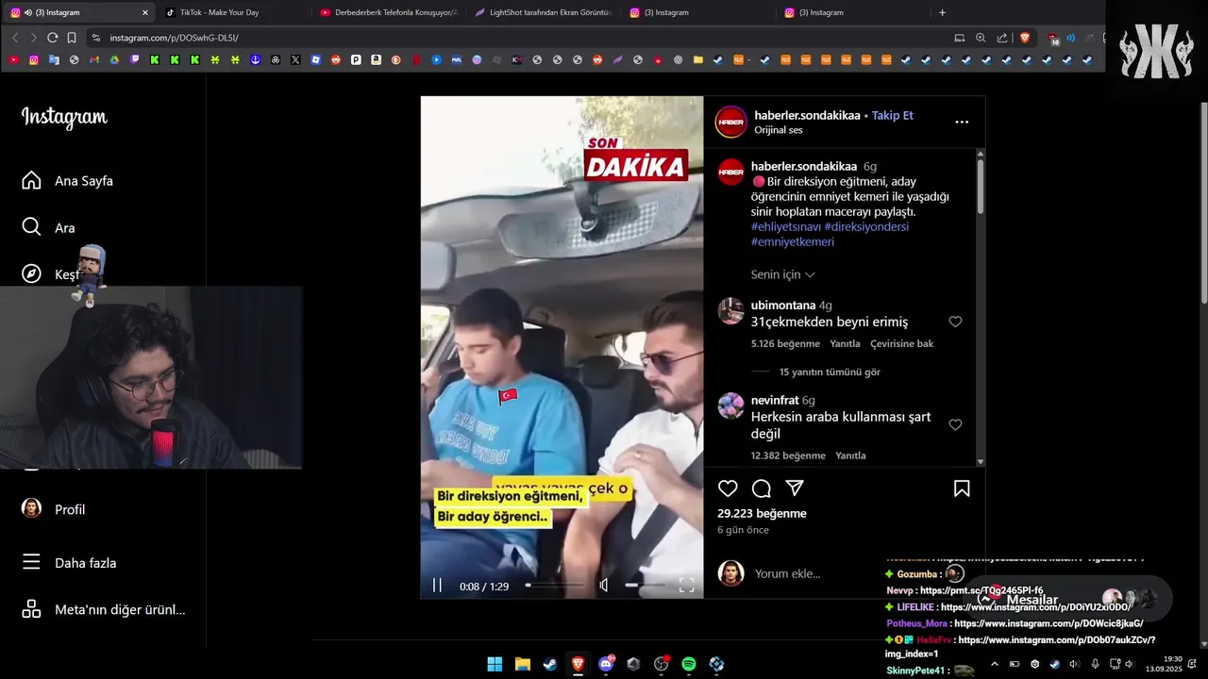
Task: Bookmark page icon in toolbar
Action: click(x=72, y=38)
